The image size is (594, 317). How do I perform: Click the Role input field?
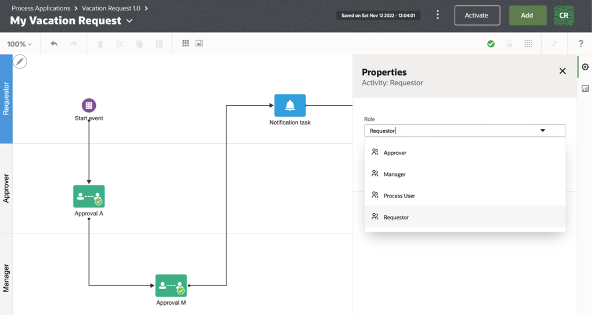pos(447,131)
